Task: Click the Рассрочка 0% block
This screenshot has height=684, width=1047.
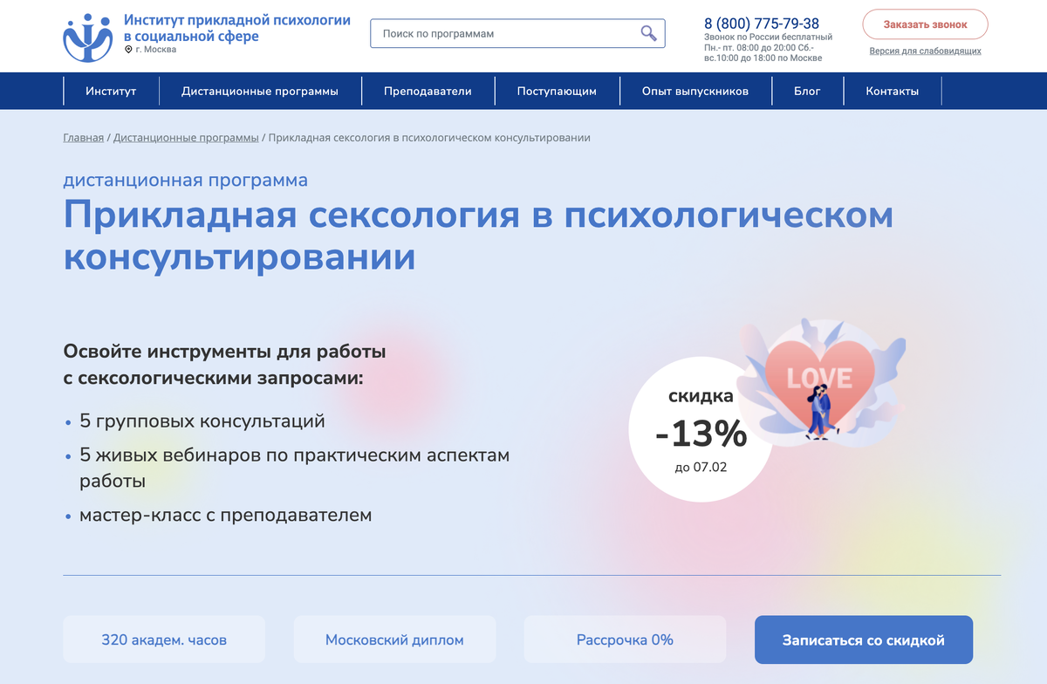Action: pos(624,640)
